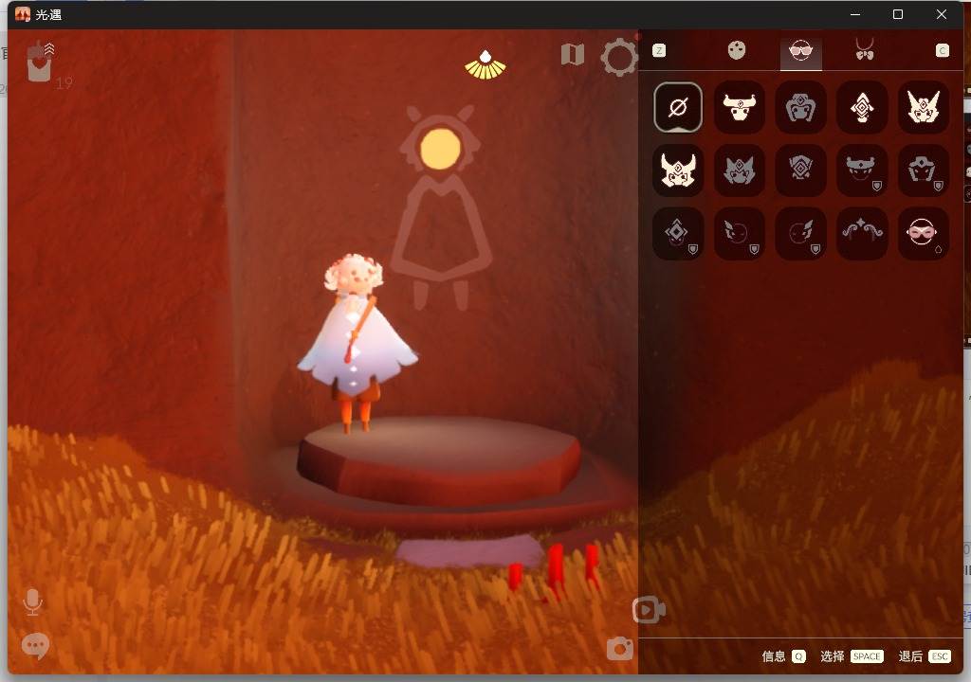This screenshot has height=682, width=971.
Task: Equip the white demon mask with curved horns
Action: pos(678,170)
